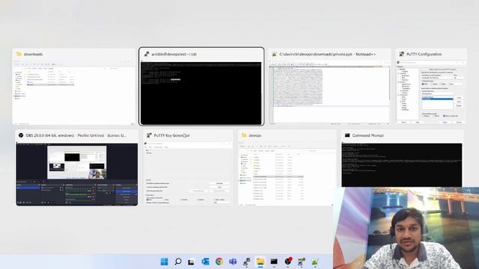The height and width of the screenshot is (269, 479).
Task: Switch to the devops folder window preview
Action: pyautogui.click(x=287, y=169)
